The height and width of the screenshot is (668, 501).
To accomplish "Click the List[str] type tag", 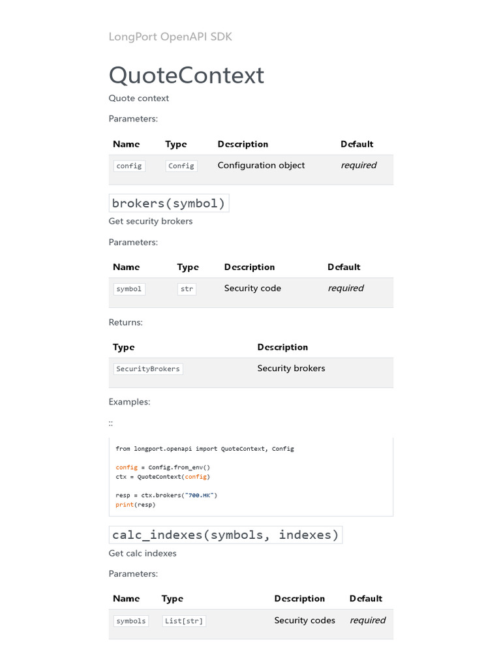I will click(x=184, y=621).
